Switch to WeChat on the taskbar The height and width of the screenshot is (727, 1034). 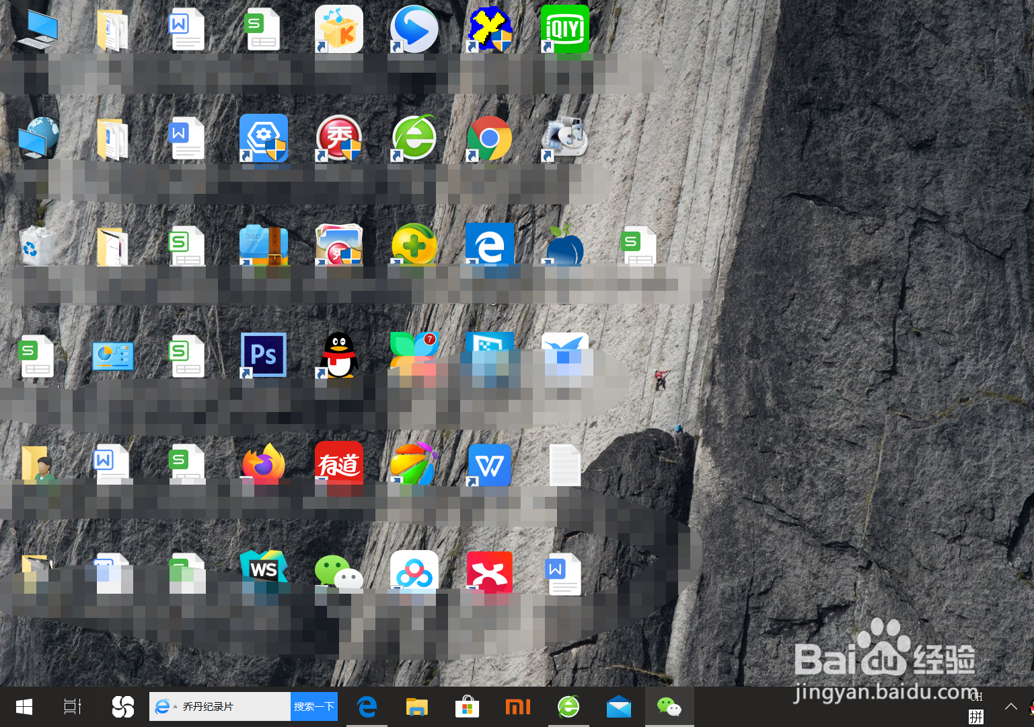(669, 707)
